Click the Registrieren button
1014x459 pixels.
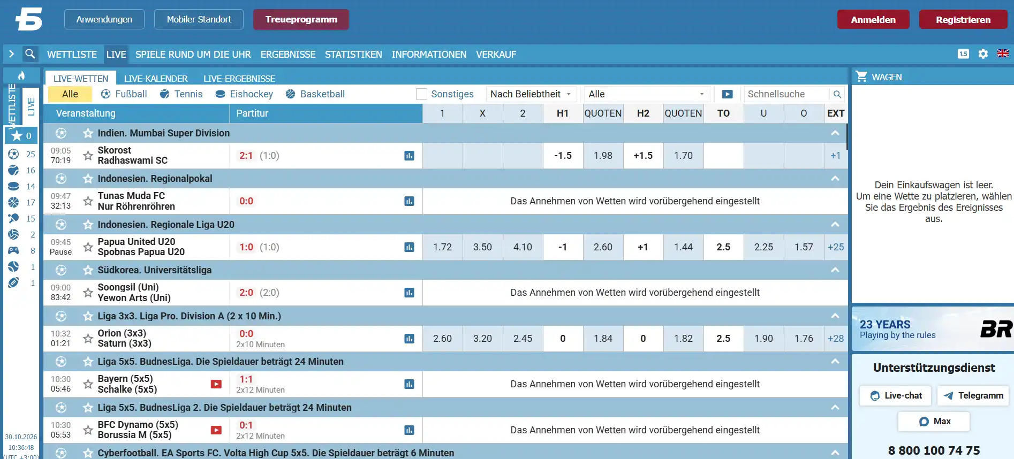click(963, 20)
